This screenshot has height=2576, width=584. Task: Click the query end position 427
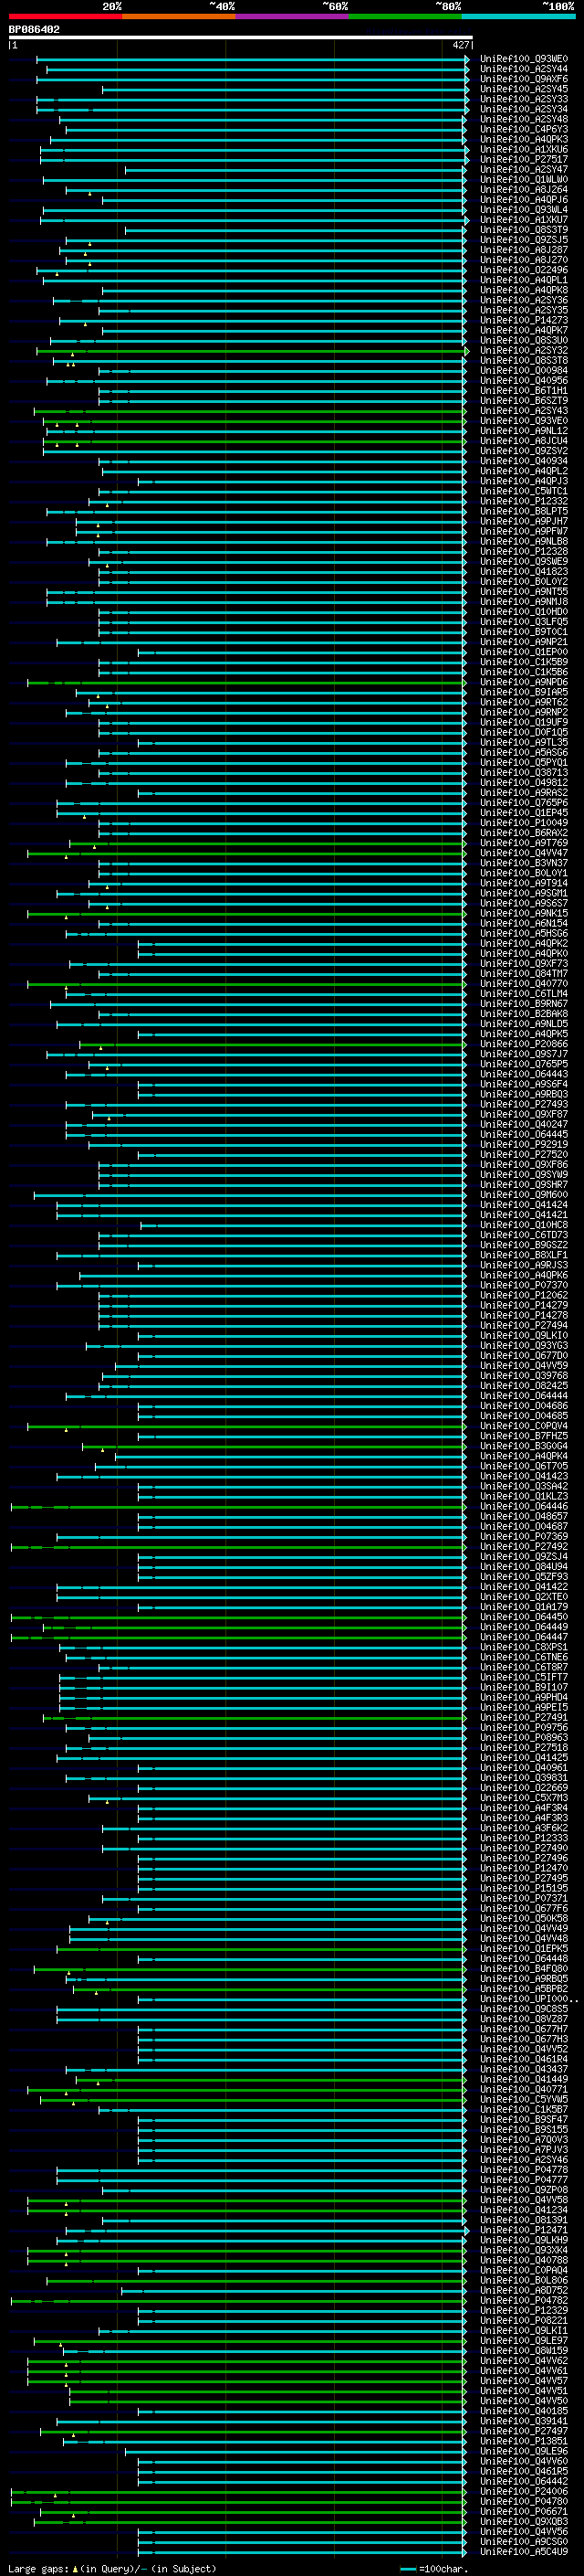(x=460, y=45)
